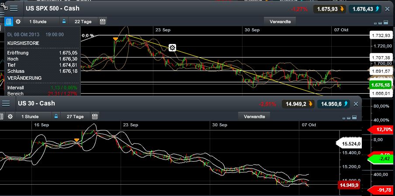Click the 'Intervall' row in change section
This screenshot has height=196, width=395.
click(x=42, y=88)
